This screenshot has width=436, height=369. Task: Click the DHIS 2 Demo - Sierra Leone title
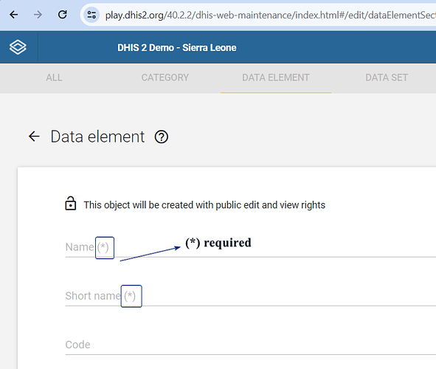[x=177, y=47]
